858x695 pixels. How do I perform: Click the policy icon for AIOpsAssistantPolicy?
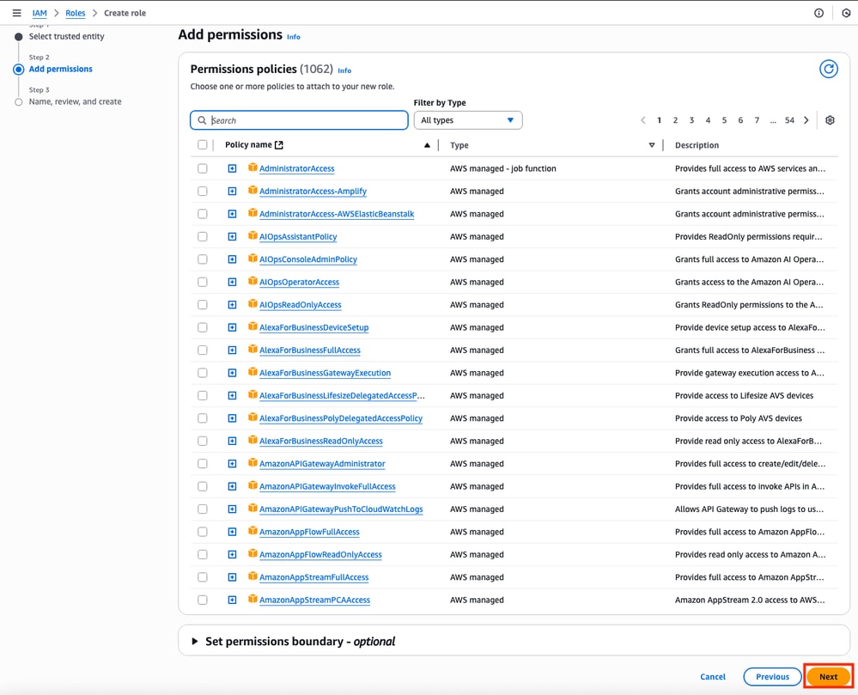pos(253,236)
